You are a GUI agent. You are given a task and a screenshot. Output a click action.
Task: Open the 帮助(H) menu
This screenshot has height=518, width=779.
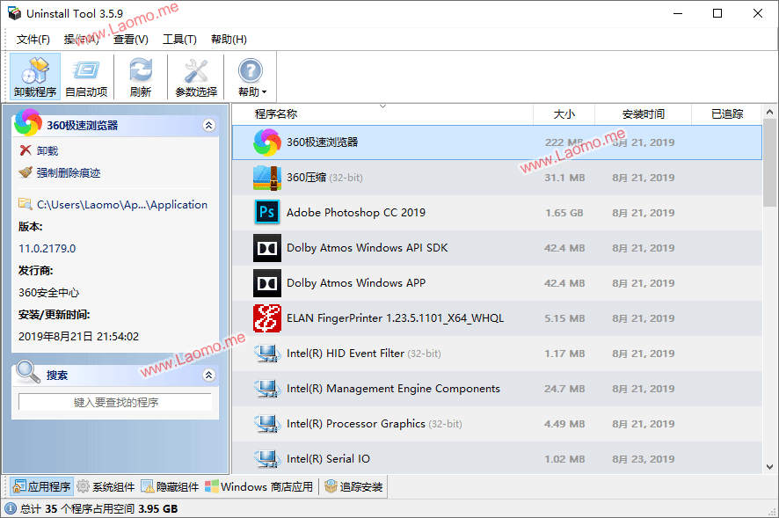229,40
